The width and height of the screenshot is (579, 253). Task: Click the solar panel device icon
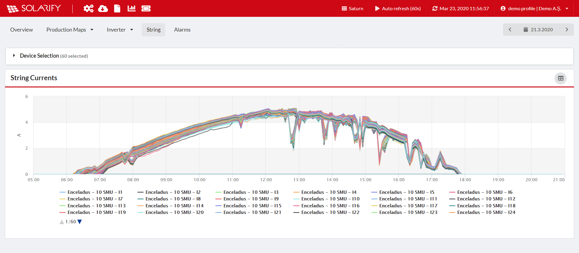pyautogui.click(x=146, y=8)
